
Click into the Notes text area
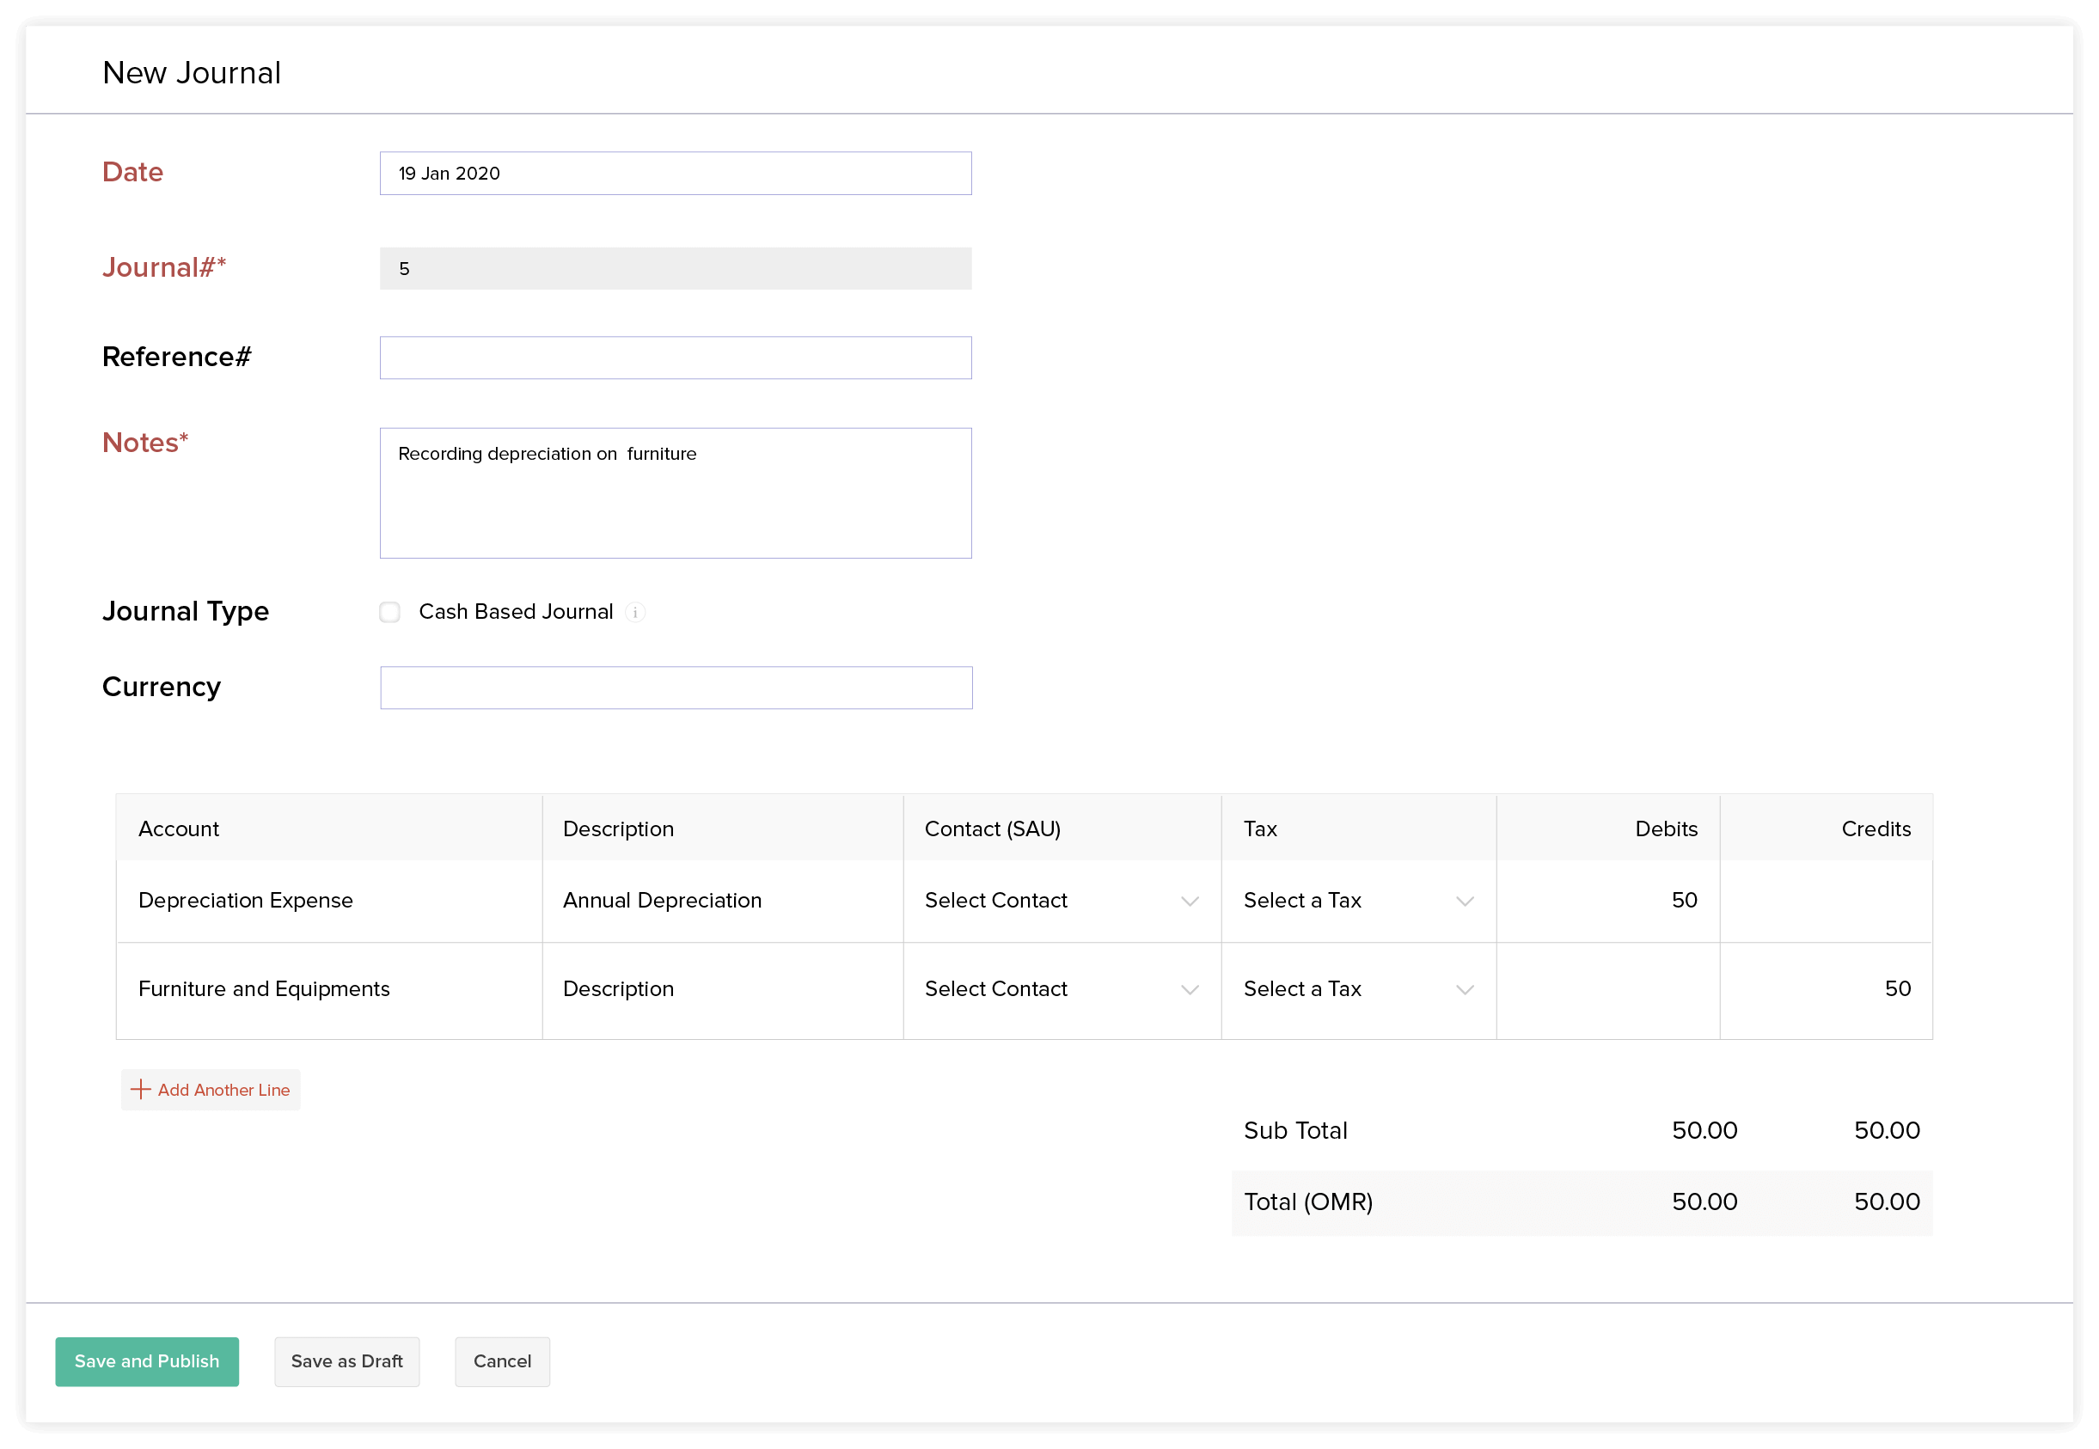[x=676, y=493]
